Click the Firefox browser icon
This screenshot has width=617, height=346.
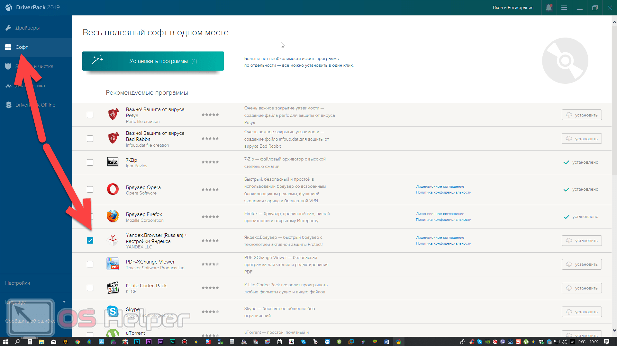pos(113,216)
